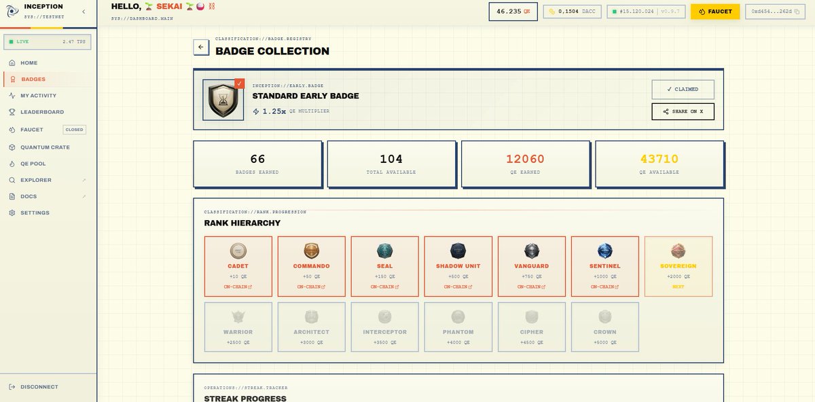Viewport: 815px width, 402px height.
Task: Click the 104 Total Available stat
Action: coord(391,164)
